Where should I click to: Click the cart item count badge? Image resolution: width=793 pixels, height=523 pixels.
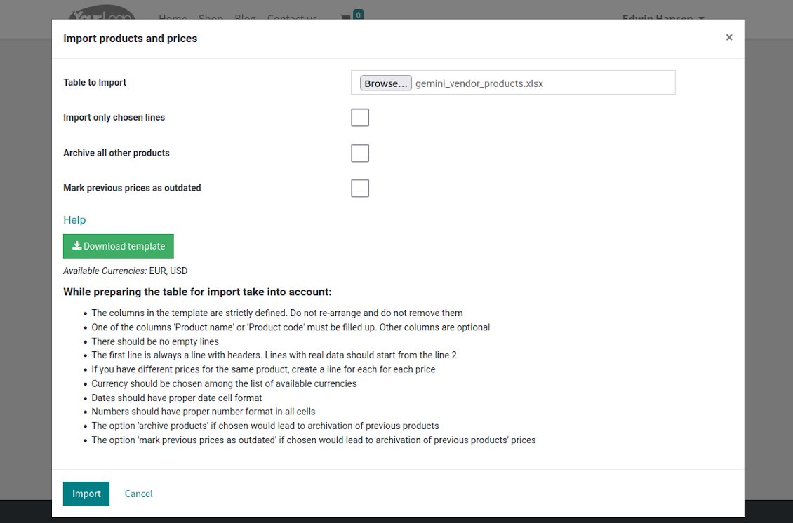[358, 15]
